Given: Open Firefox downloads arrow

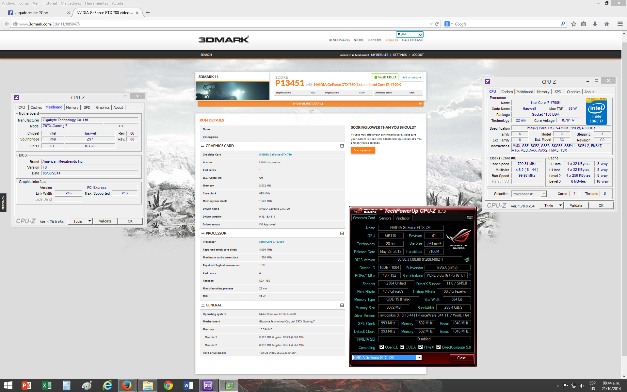Looking at the screenshot, I should pos(595,24).
